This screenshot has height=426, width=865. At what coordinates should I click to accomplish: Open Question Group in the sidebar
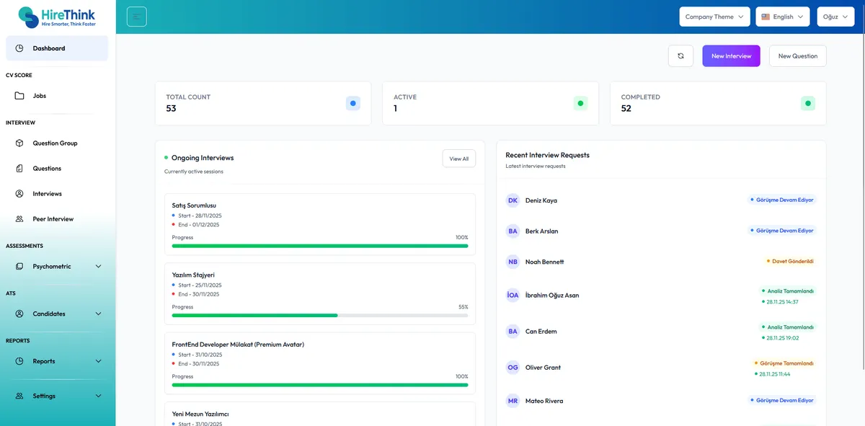(x=57, y=143)
